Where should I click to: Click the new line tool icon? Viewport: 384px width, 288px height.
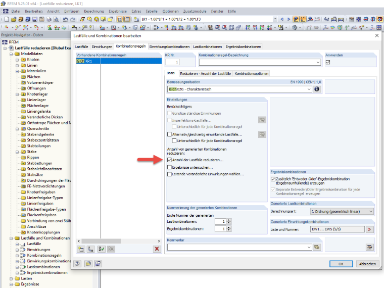pyautogui.click(x=17, y=27)
